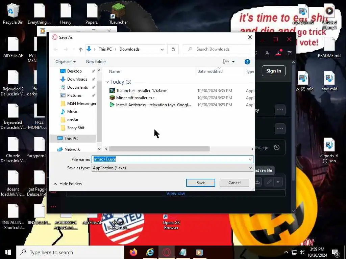Image resolution: width=346 pixels, height=259 pixels.
Task: Select Desktop in the navigation pane
Action: 74,71
